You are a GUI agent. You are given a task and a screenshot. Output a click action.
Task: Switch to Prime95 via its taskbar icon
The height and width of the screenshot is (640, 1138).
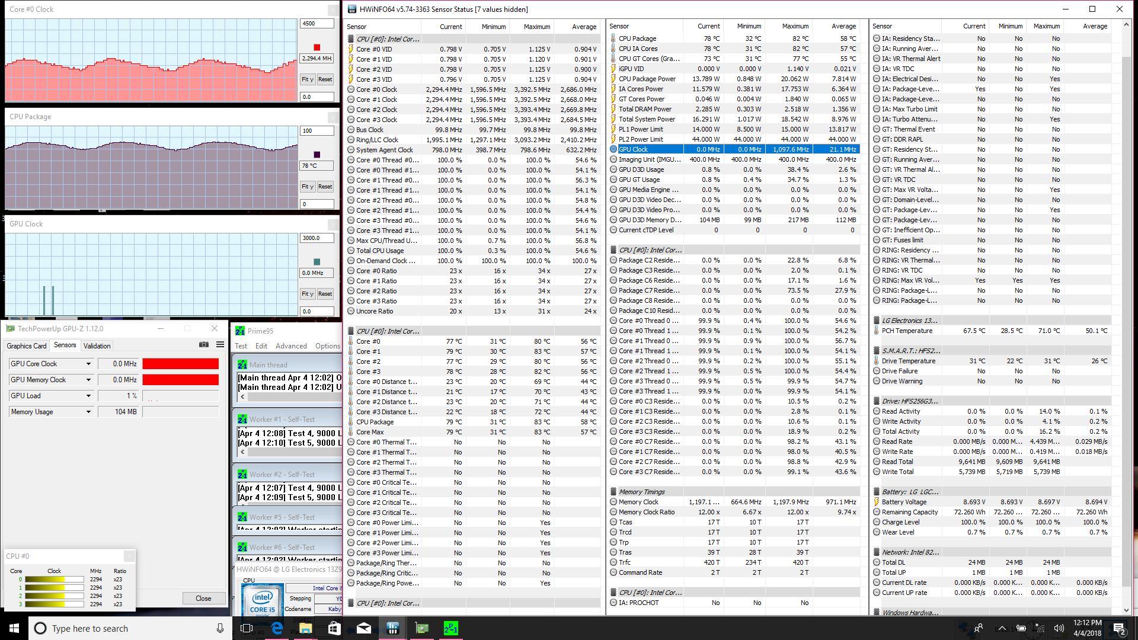(x=450, y=628)
